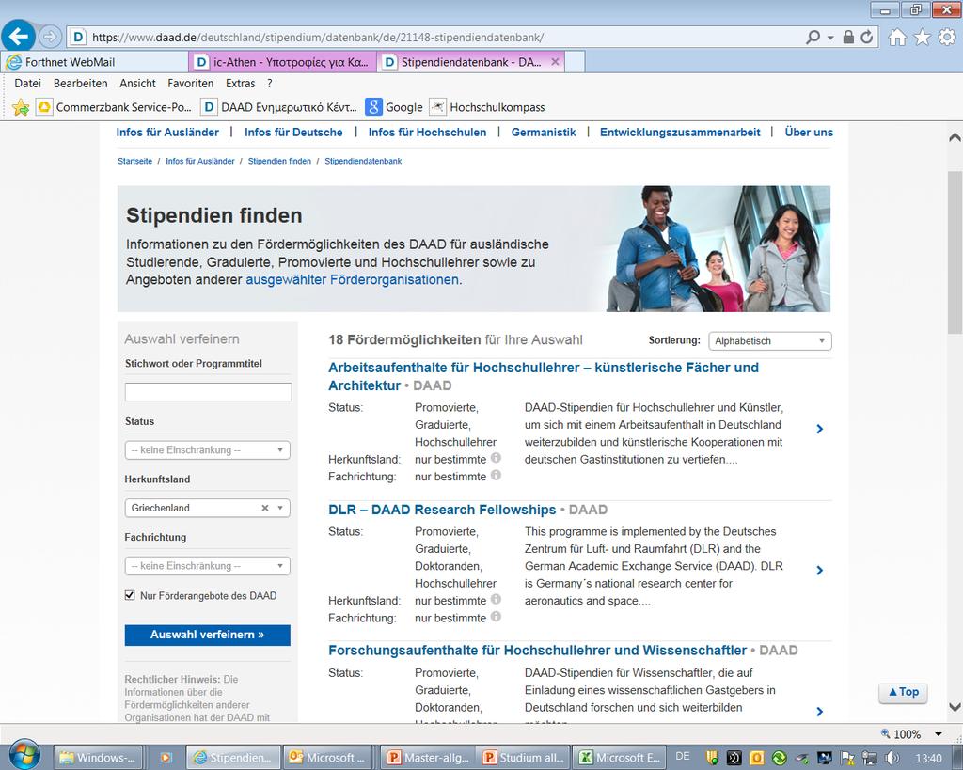Open the browser Tools gear menu
Viewport: 963px width, 770px height.
click(946, 38)
